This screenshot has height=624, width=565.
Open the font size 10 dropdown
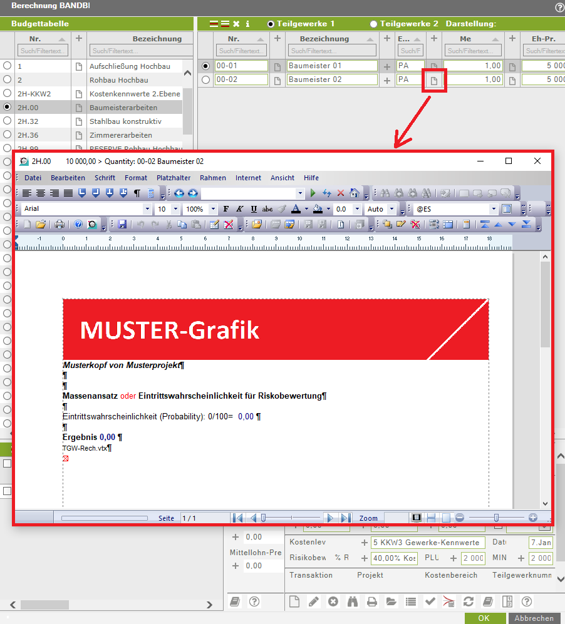coord(175,209)
